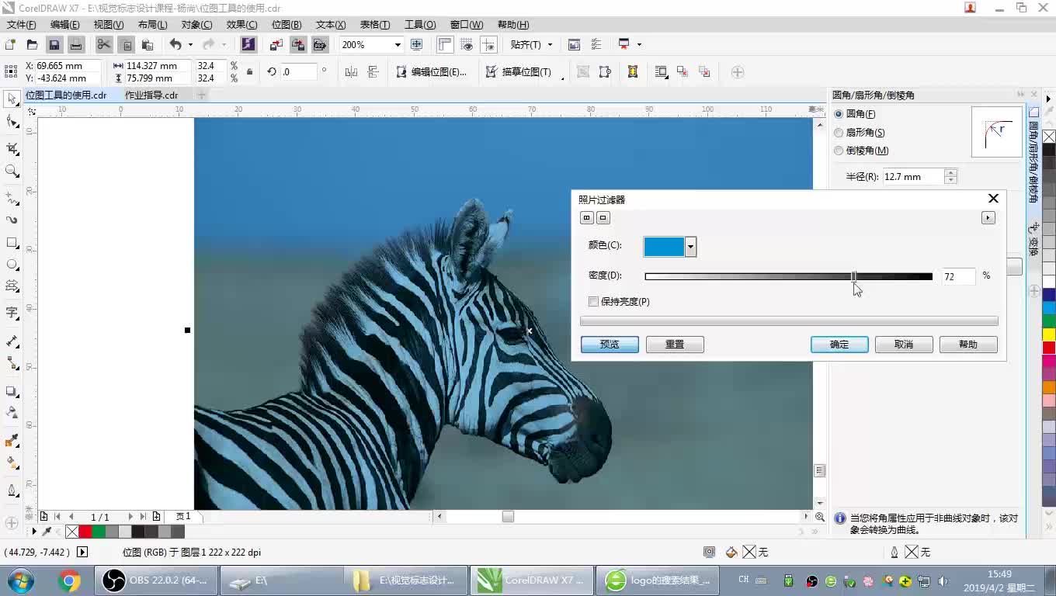Toggle the lock ratio padlock

[249, 72]
